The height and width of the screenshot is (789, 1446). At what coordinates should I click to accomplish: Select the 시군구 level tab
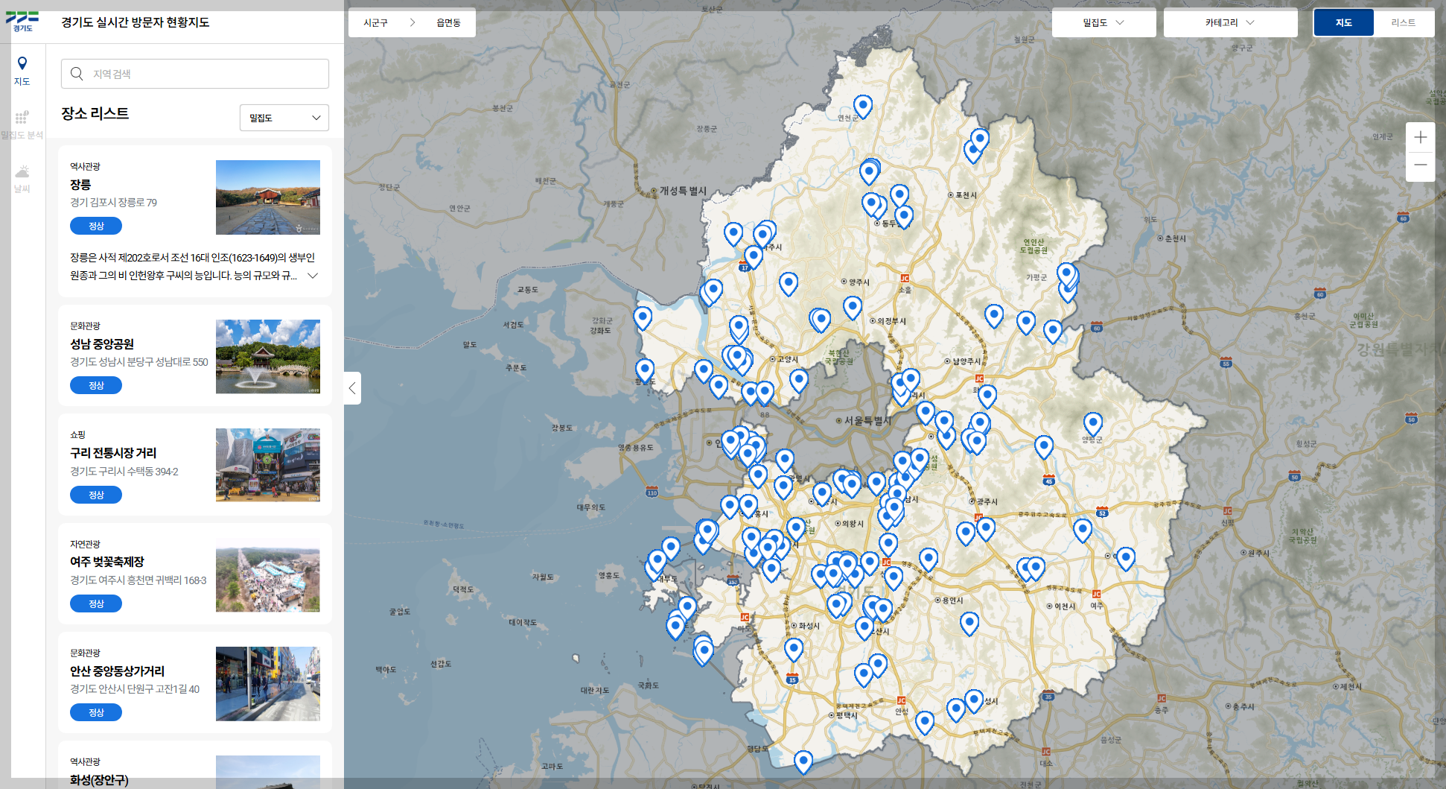click(x=376, y=22)
